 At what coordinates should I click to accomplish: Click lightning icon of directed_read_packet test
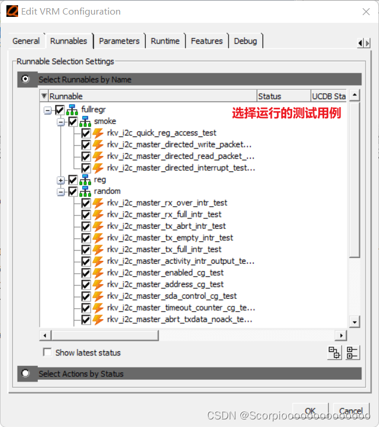click(98, 157)
